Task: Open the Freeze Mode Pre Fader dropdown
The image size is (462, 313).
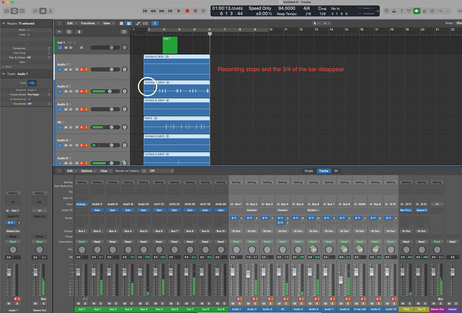Action: click(x=39, y=95)
